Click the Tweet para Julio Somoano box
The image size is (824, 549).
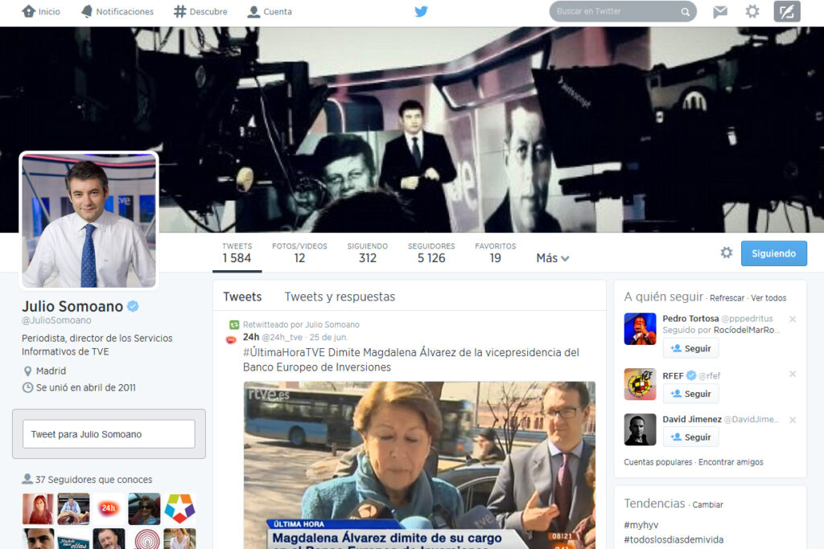point(109,434)
